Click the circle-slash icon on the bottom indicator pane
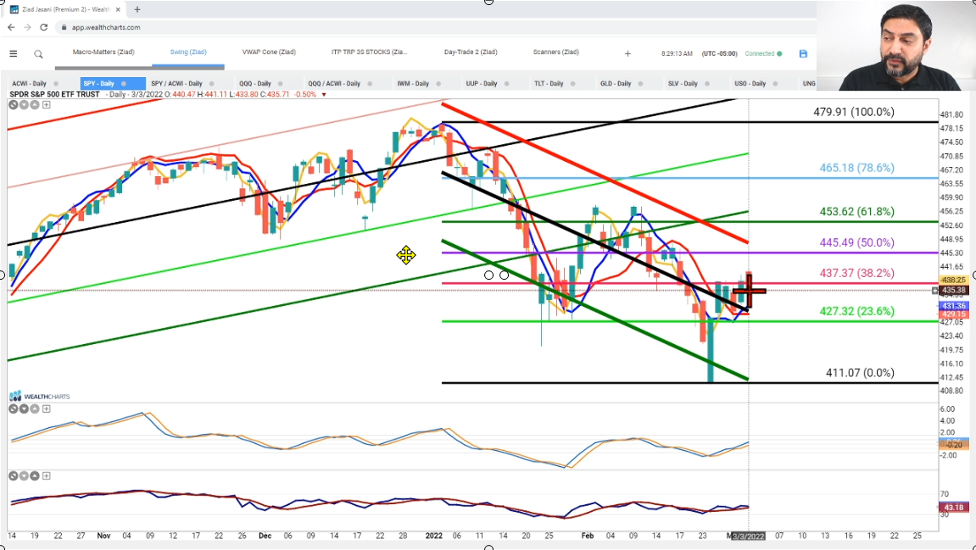Image resolution: width=976 pixels, height=550 pixels. 13,476
